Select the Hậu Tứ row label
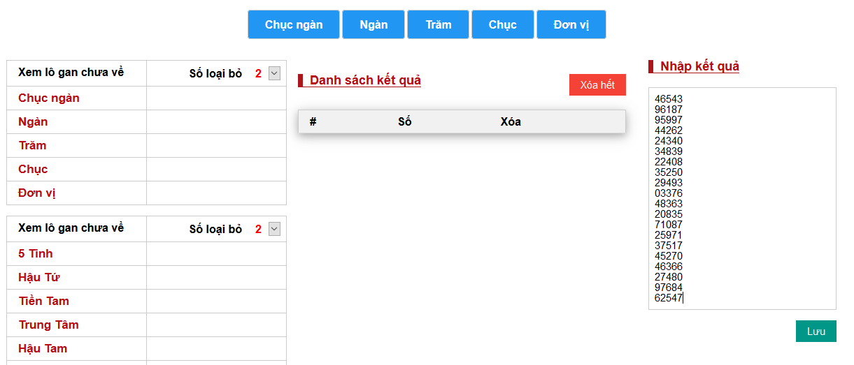This screenshot has width=854, height=365. [39, 277]
